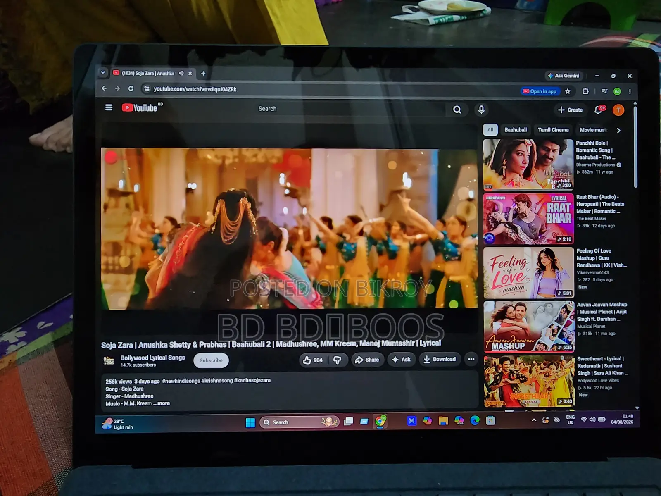This screenshot has width=661, height=496.
Task: Open #newhindisongs hashtag link
Action: coord(181,381)
